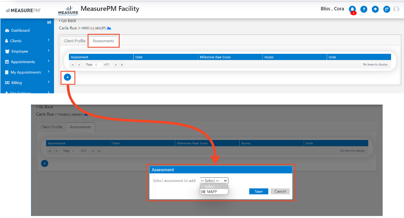Go to previous page in dimmed lower pager
This screenshot has height=218, width=404.
pyautogui.click(x=56, y=151)
